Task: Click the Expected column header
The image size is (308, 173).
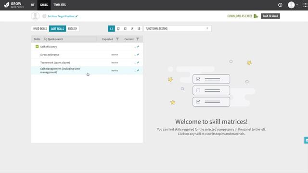Action: point(108,39)
